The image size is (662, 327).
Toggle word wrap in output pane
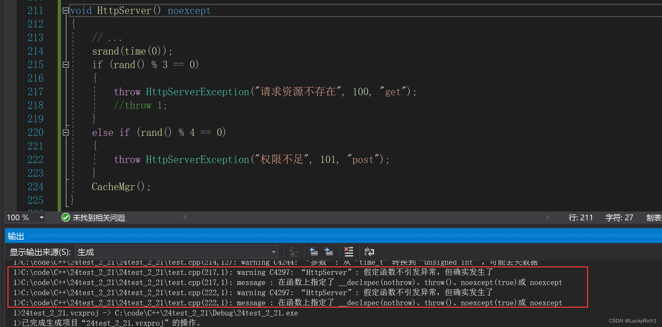click(x=369, y=252)
